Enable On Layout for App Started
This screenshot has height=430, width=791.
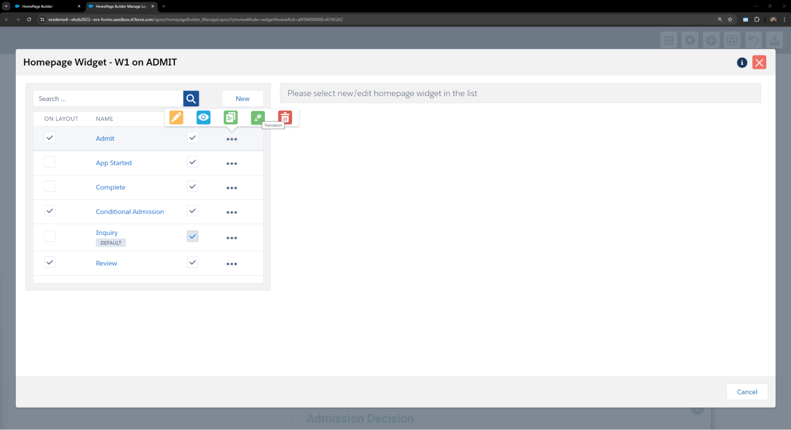pyautogui.click(x=49, y=162)
